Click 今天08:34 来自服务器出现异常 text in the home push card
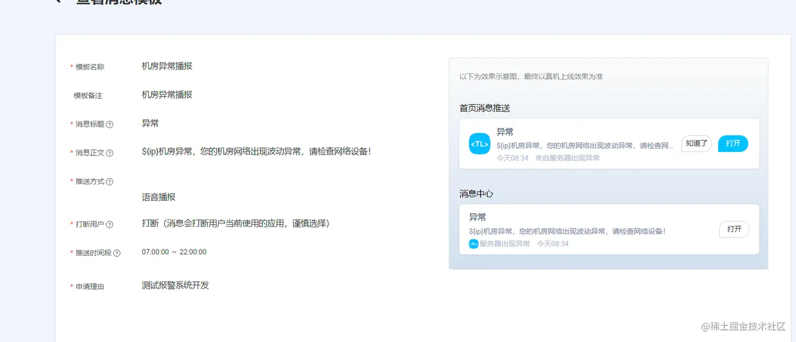Viewport: 796px width, 342px height. click(548, 158)
